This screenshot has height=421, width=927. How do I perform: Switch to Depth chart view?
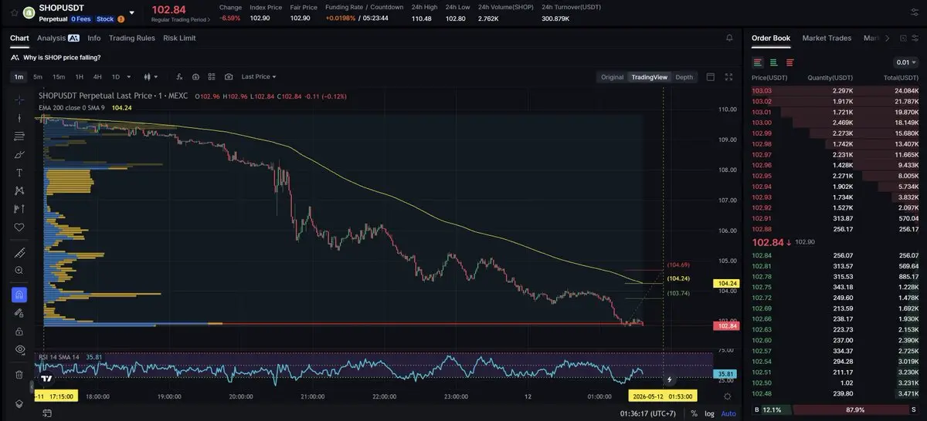(684, 77)
